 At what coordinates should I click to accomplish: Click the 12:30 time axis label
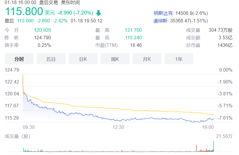tap(118, 127)
